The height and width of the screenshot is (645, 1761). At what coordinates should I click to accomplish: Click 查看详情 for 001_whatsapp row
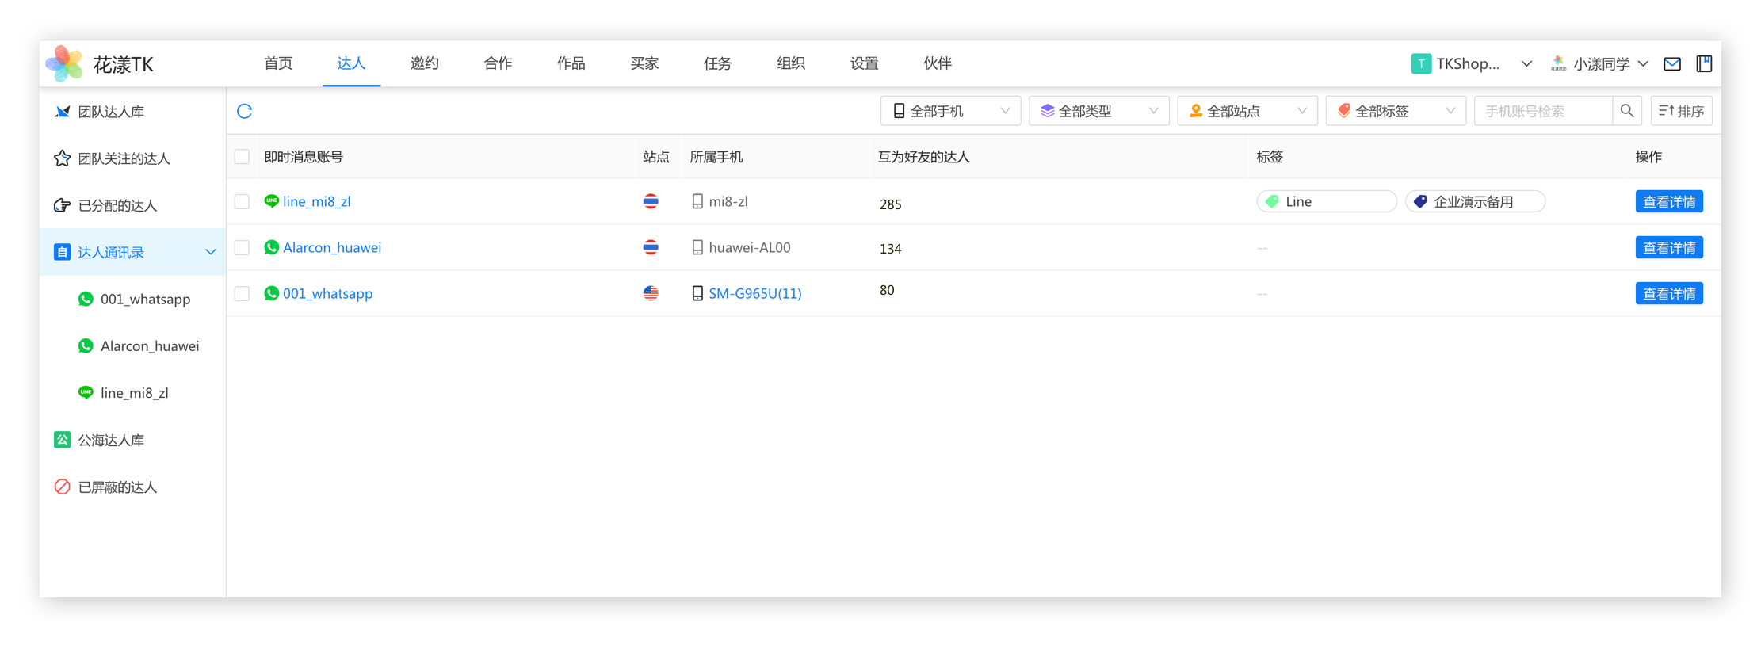point(1668,294)
